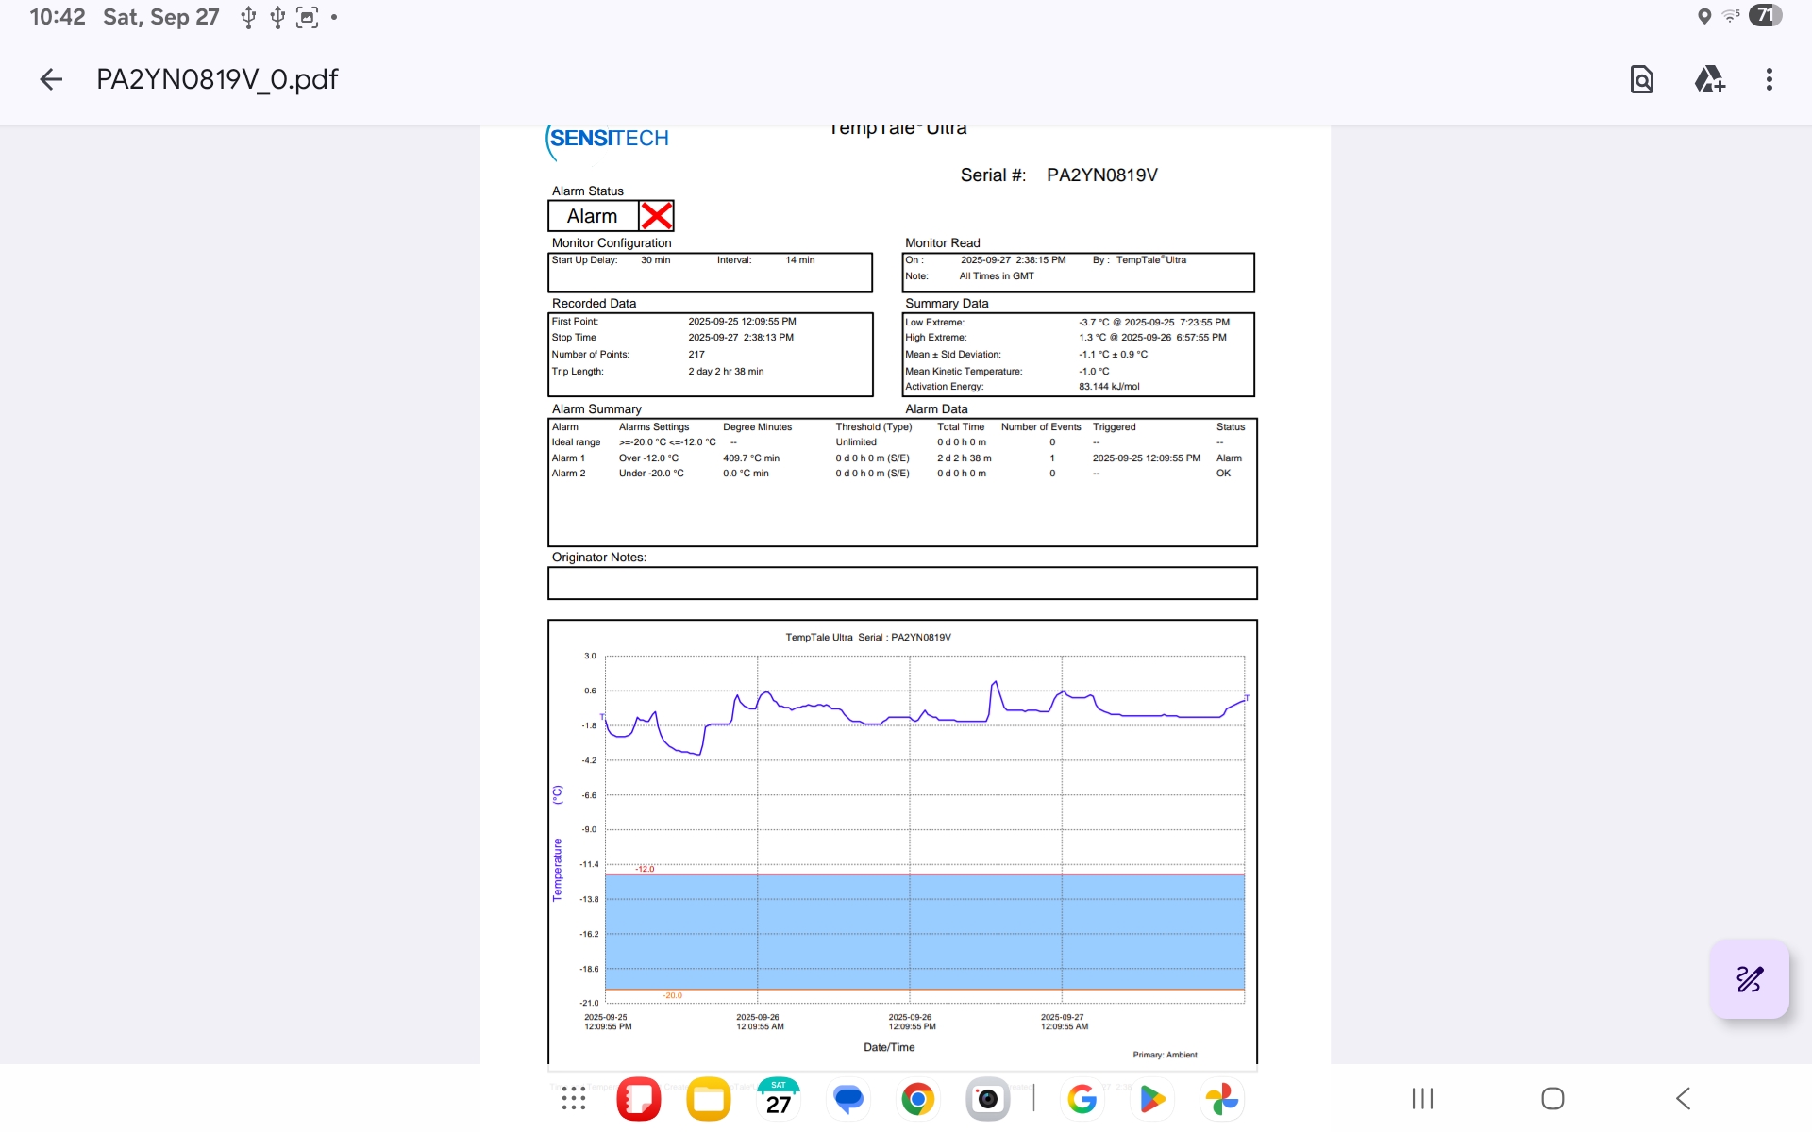Tap the Add to Google Drive icon
The height and width of the screenshot is (1132, 1812).
coord(1709,79)
